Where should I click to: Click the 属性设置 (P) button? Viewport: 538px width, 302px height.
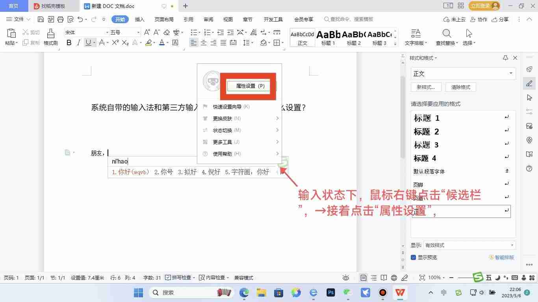pyautogui.click(x=250, y=86)
